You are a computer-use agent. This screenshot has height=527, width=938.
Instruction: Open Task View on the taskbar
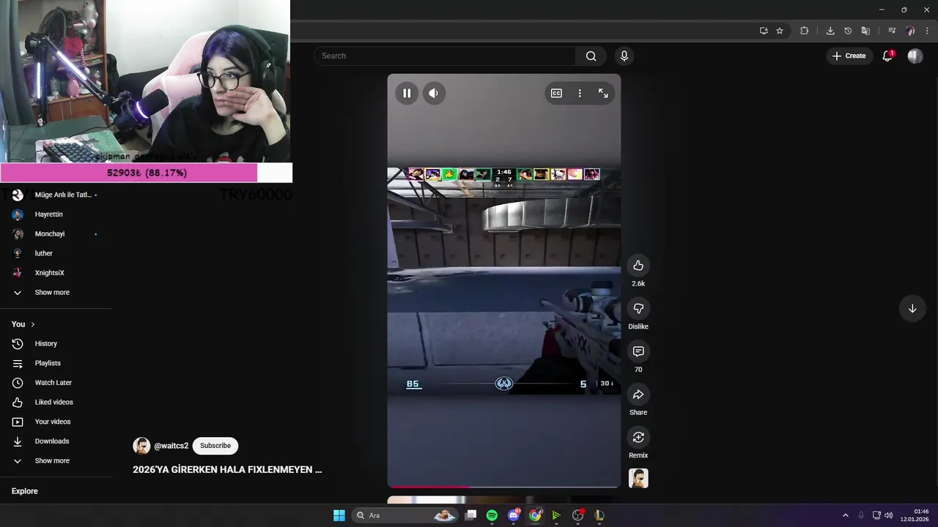(x=471, y=515)
